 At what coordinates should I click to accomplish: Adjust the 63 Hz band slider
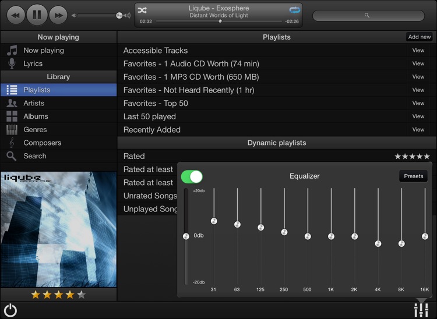click(x=237, y=224)
